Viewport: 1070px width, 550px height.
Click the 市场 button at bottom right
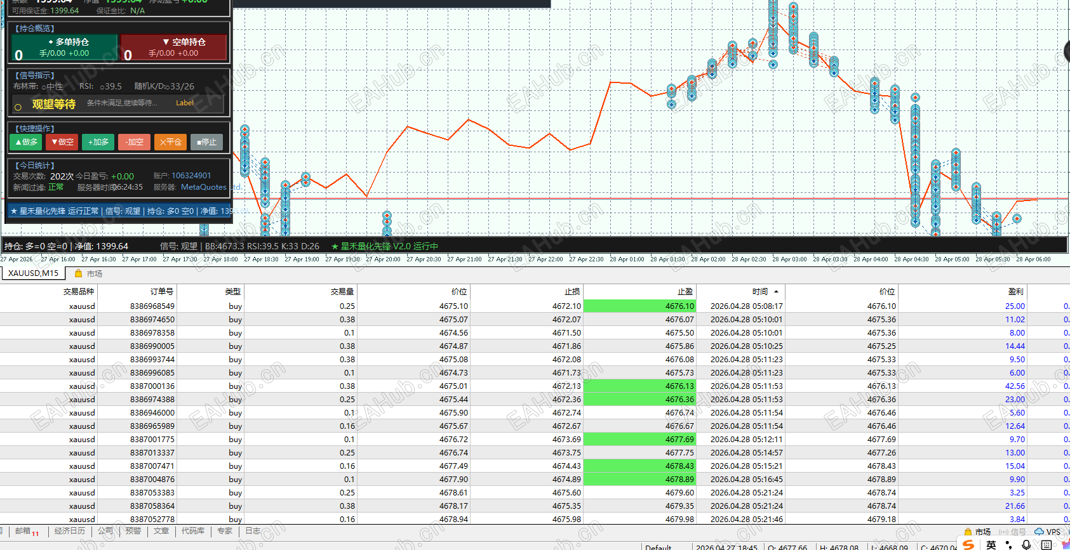978,532
